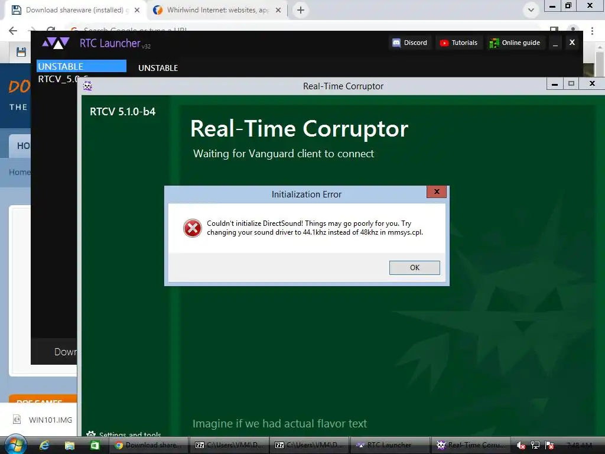This screenshot has width=605, height=454.
Task: Switch to Download shareware Chrome tab
Action: pyautogui.click(x=75, y=10)
